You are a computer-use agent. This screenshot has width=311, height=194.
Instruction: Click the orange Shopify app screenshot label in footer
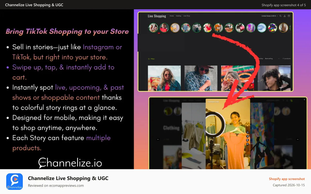287,179
